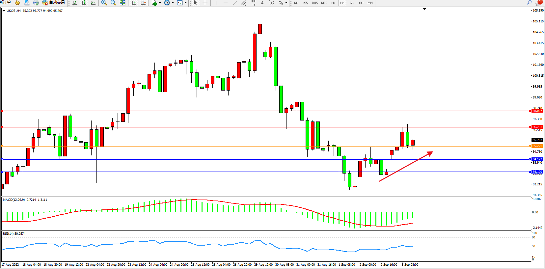This screenshot has height=269, width=545.
Task: Switch to the M15 timeframe
Action: click(315, 3)
